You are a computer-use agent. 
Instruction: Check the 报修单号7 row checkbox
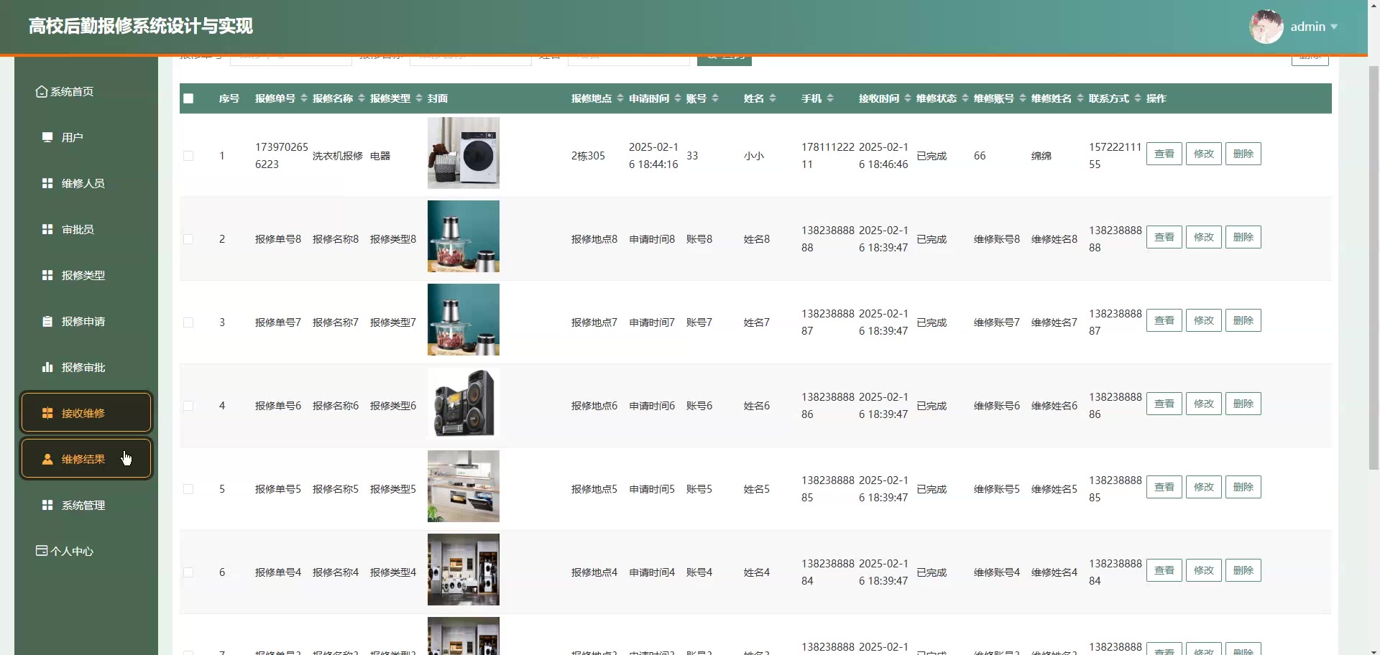pyautogui.click(x=188, y=322)
